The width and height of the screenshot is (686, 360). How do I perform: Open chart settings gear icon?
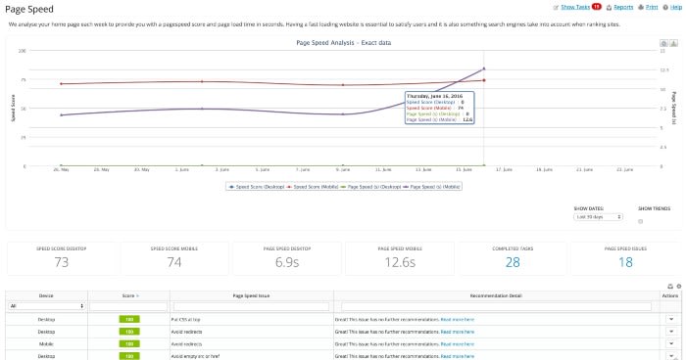[663, 43]
